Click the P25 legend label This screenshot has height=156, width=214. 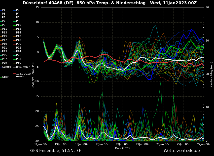[4, 55]
